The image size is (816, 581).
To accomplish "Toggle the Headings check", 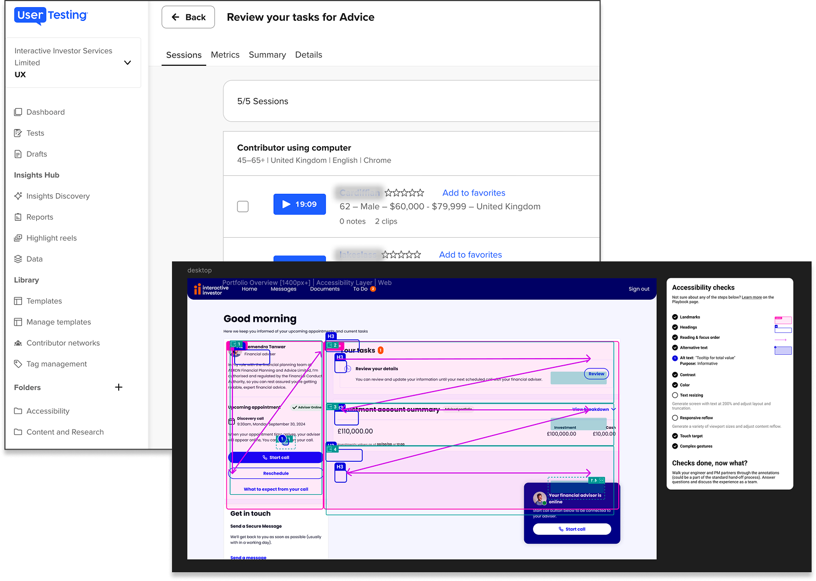I will pos(675,327).
